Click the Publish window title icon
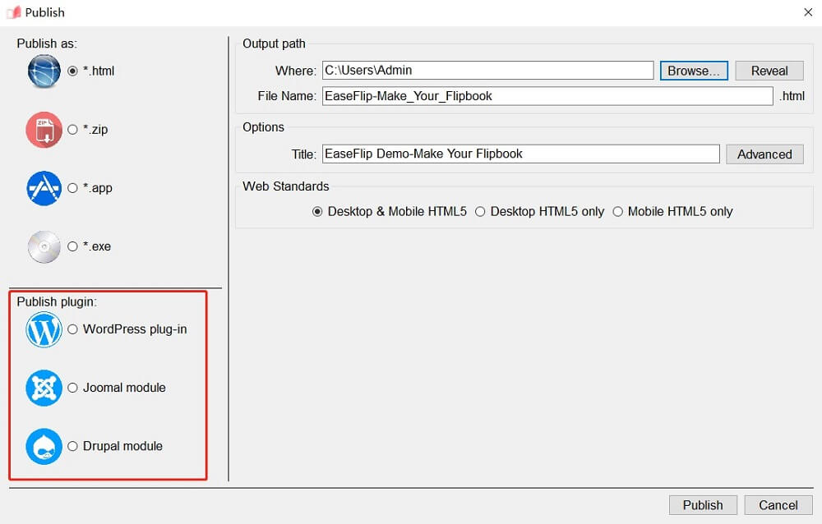This screenshot has width=822, height=524. pos(13,12)
